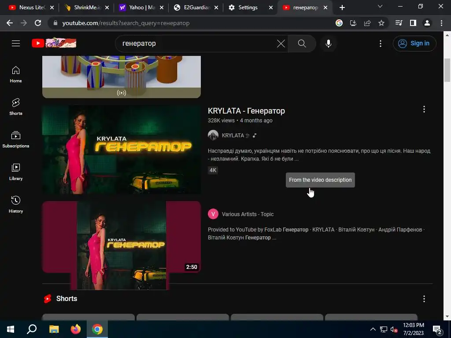Switch to Settings tab
451x338 pixels.
click(x=248, y=7)
